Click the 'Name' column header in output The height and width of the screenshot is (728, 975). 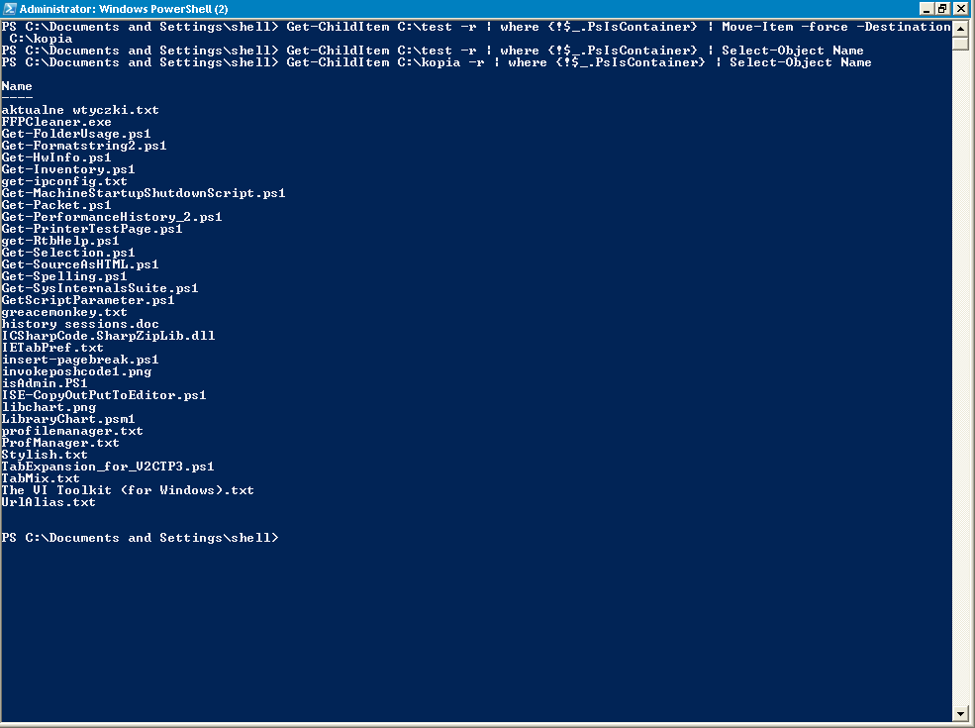click(x=17, y=86)
